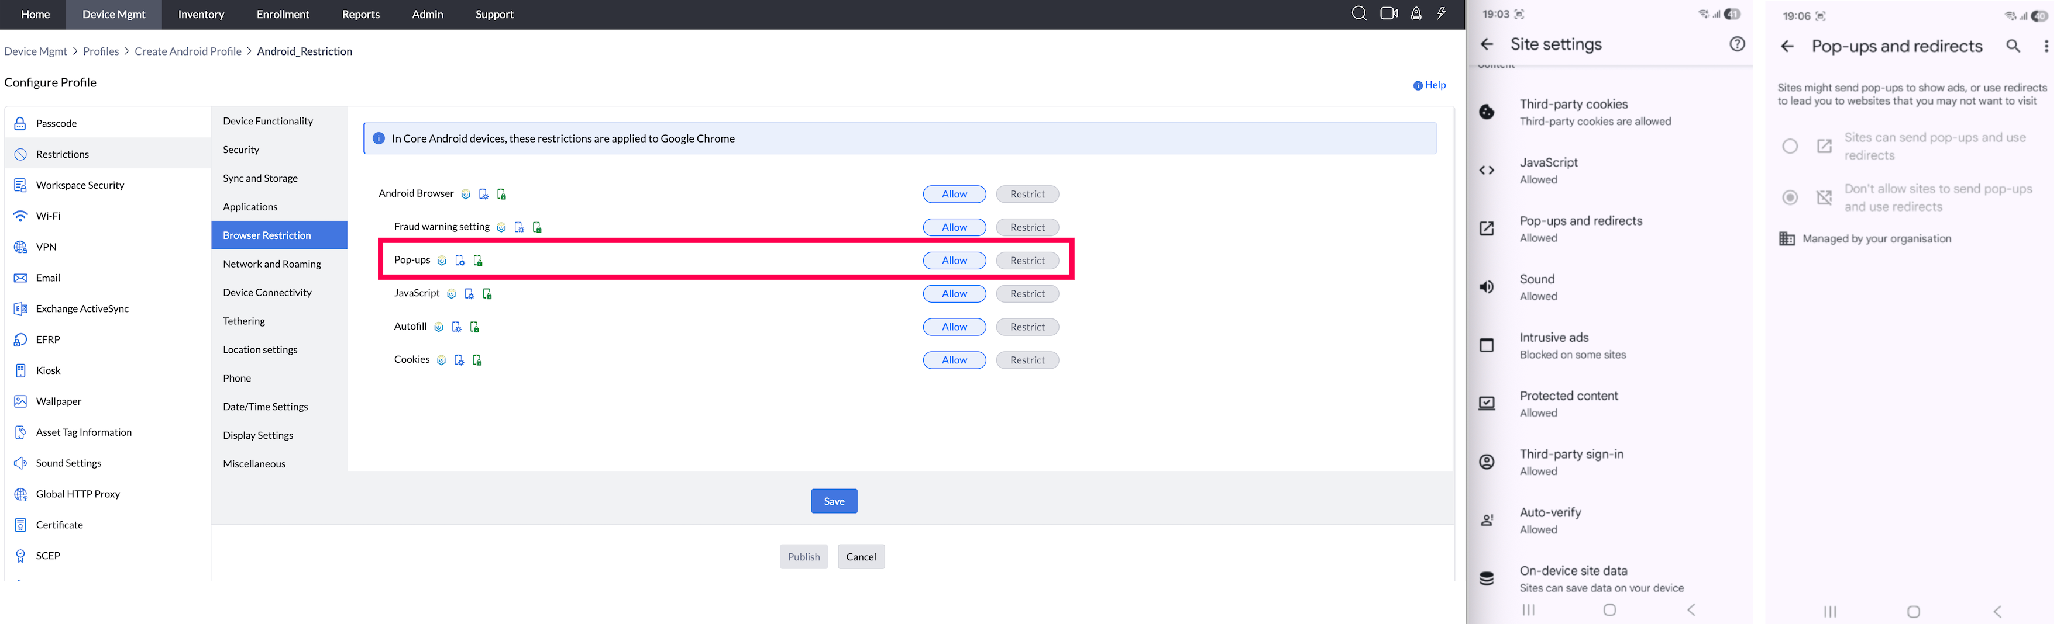The height and width of the screenshot is (624, 2057).
Task: Tap Home button on Site settings phone
Action: pos(1610,611)
